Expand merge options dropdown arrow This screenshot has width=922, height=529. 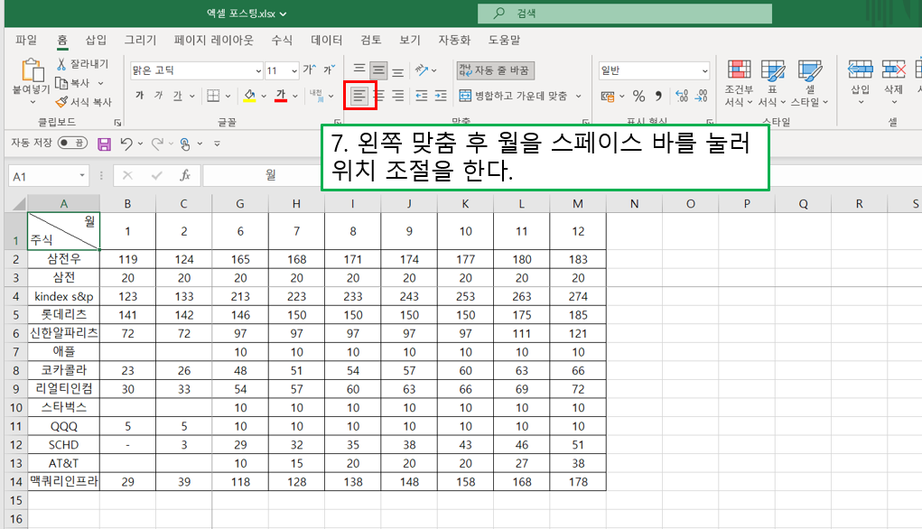pos(579,96)
